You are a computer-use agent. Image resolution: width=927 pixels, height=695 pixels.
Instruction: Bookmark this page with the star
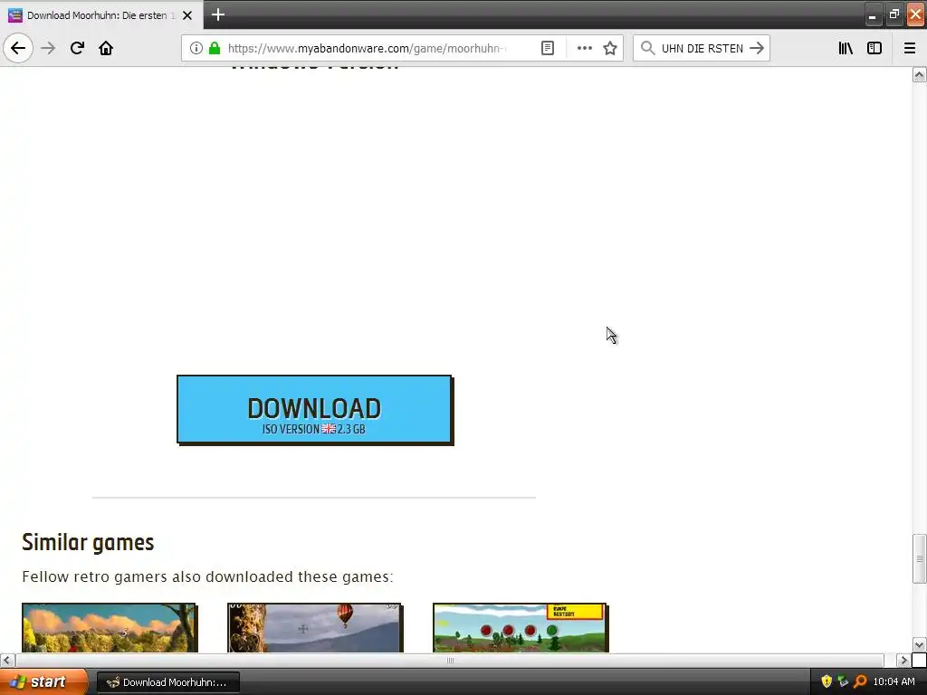(x=610, y=48)
